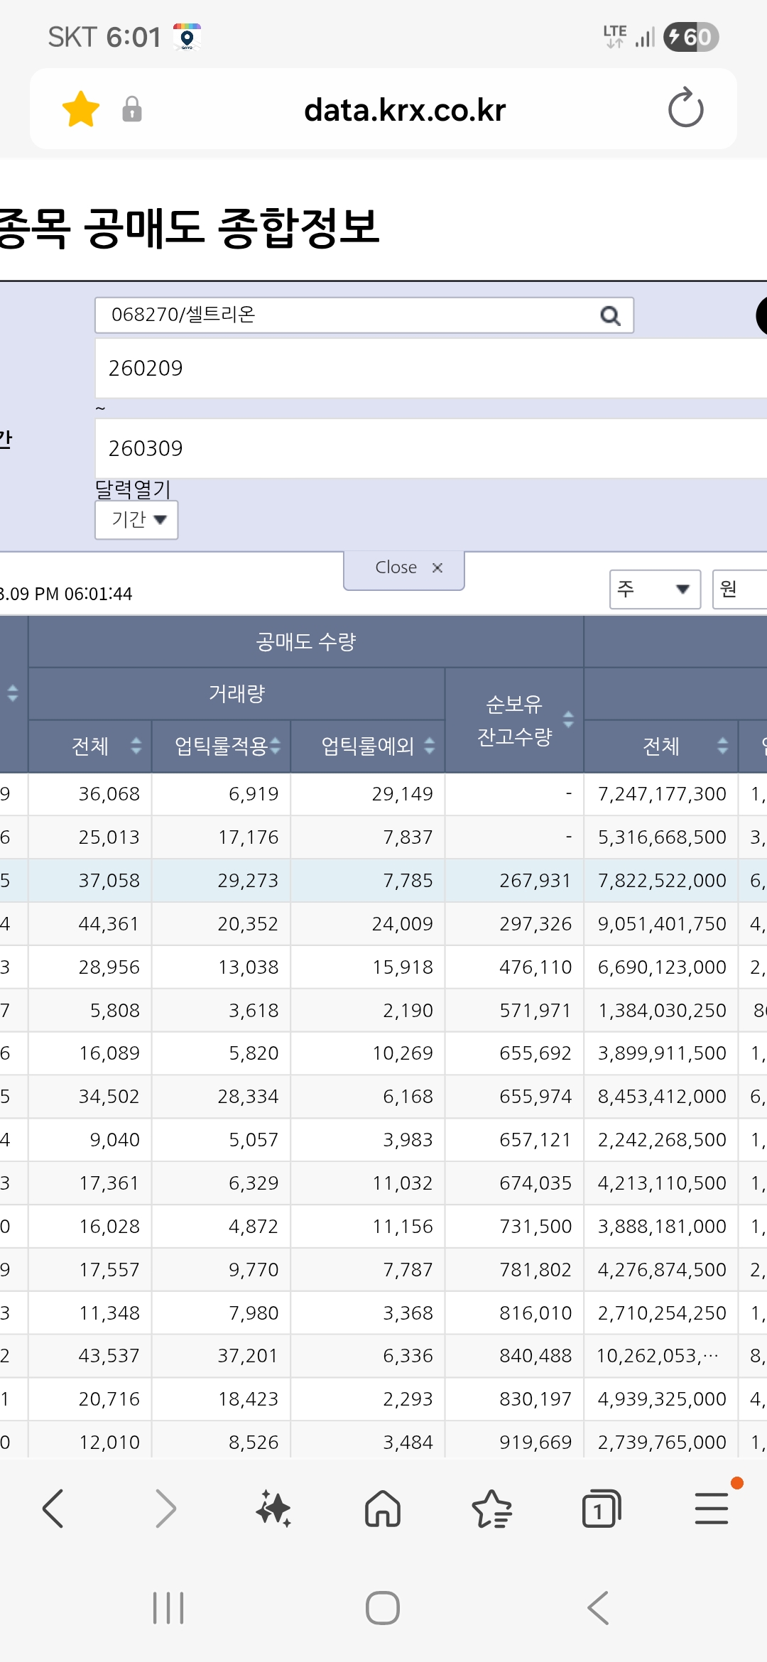Open calendar via 달력열기 link
Viewport: 767px width, 1662px height.
tap(133, 489)
